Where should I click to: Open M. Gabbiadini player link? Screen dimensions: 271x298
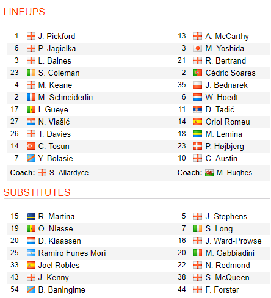[x=230, y=253]
